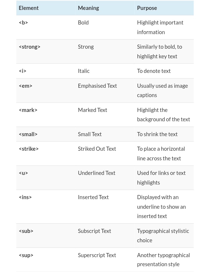
Task: Click 'Usually used as image captions' text
Action: (x=162, y=90)
